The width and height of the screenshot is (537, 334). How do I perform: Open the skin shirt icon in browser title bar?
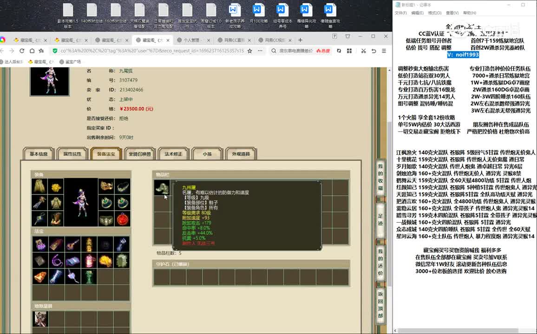click(x=347, y=36)
